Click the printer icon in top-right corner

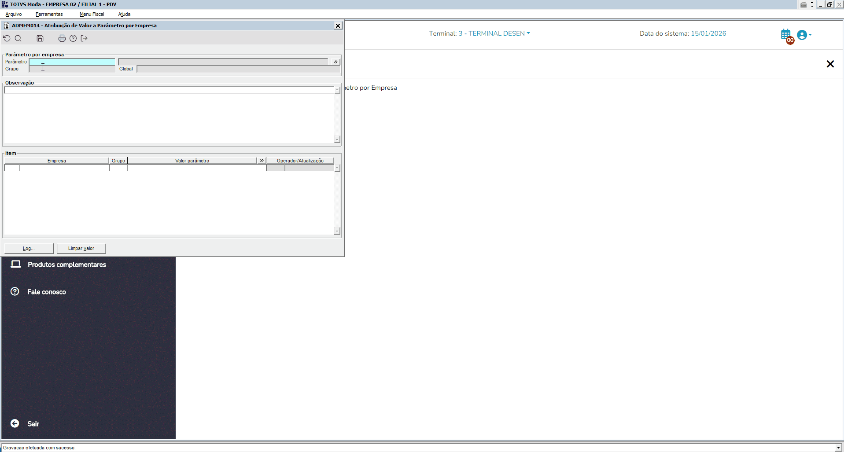point(803,4)
